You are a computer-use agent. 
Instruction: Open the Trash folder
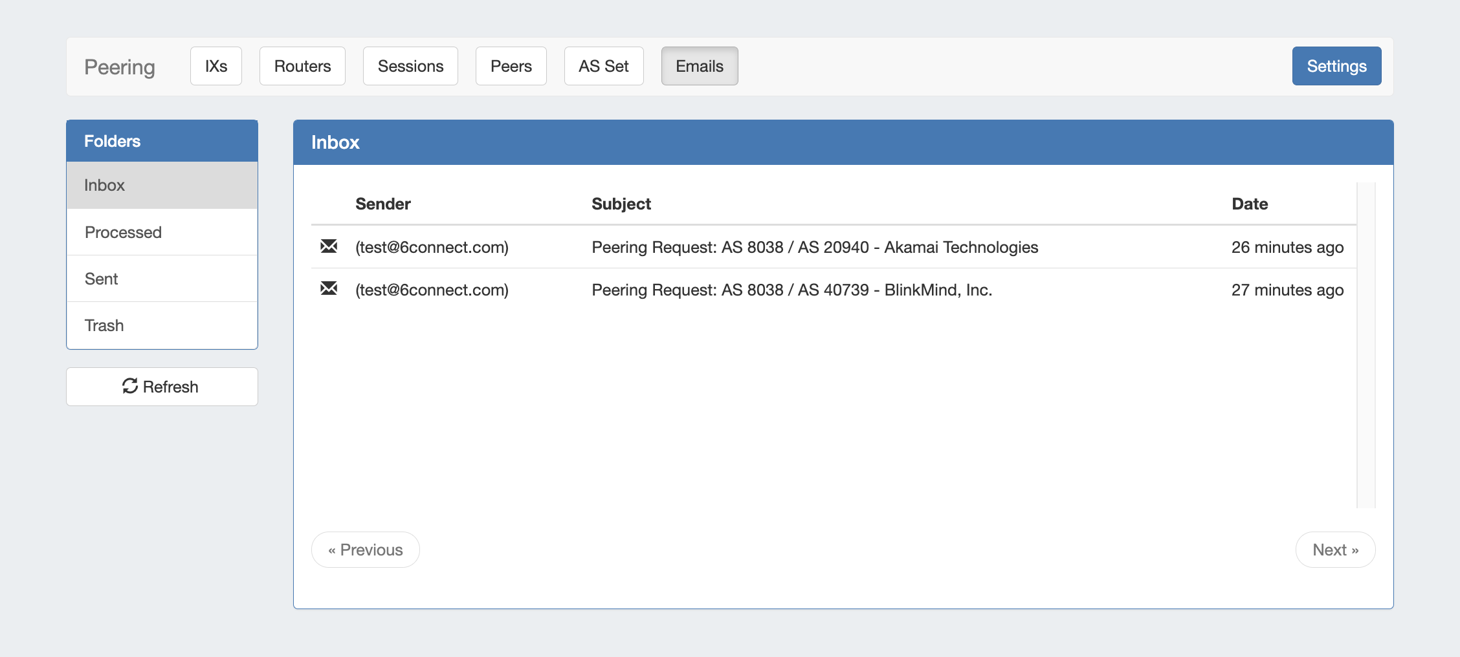(162, 325)
